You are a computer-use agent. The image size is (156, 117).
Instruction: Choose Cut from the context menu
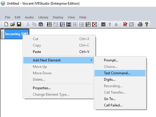point(59,39)
